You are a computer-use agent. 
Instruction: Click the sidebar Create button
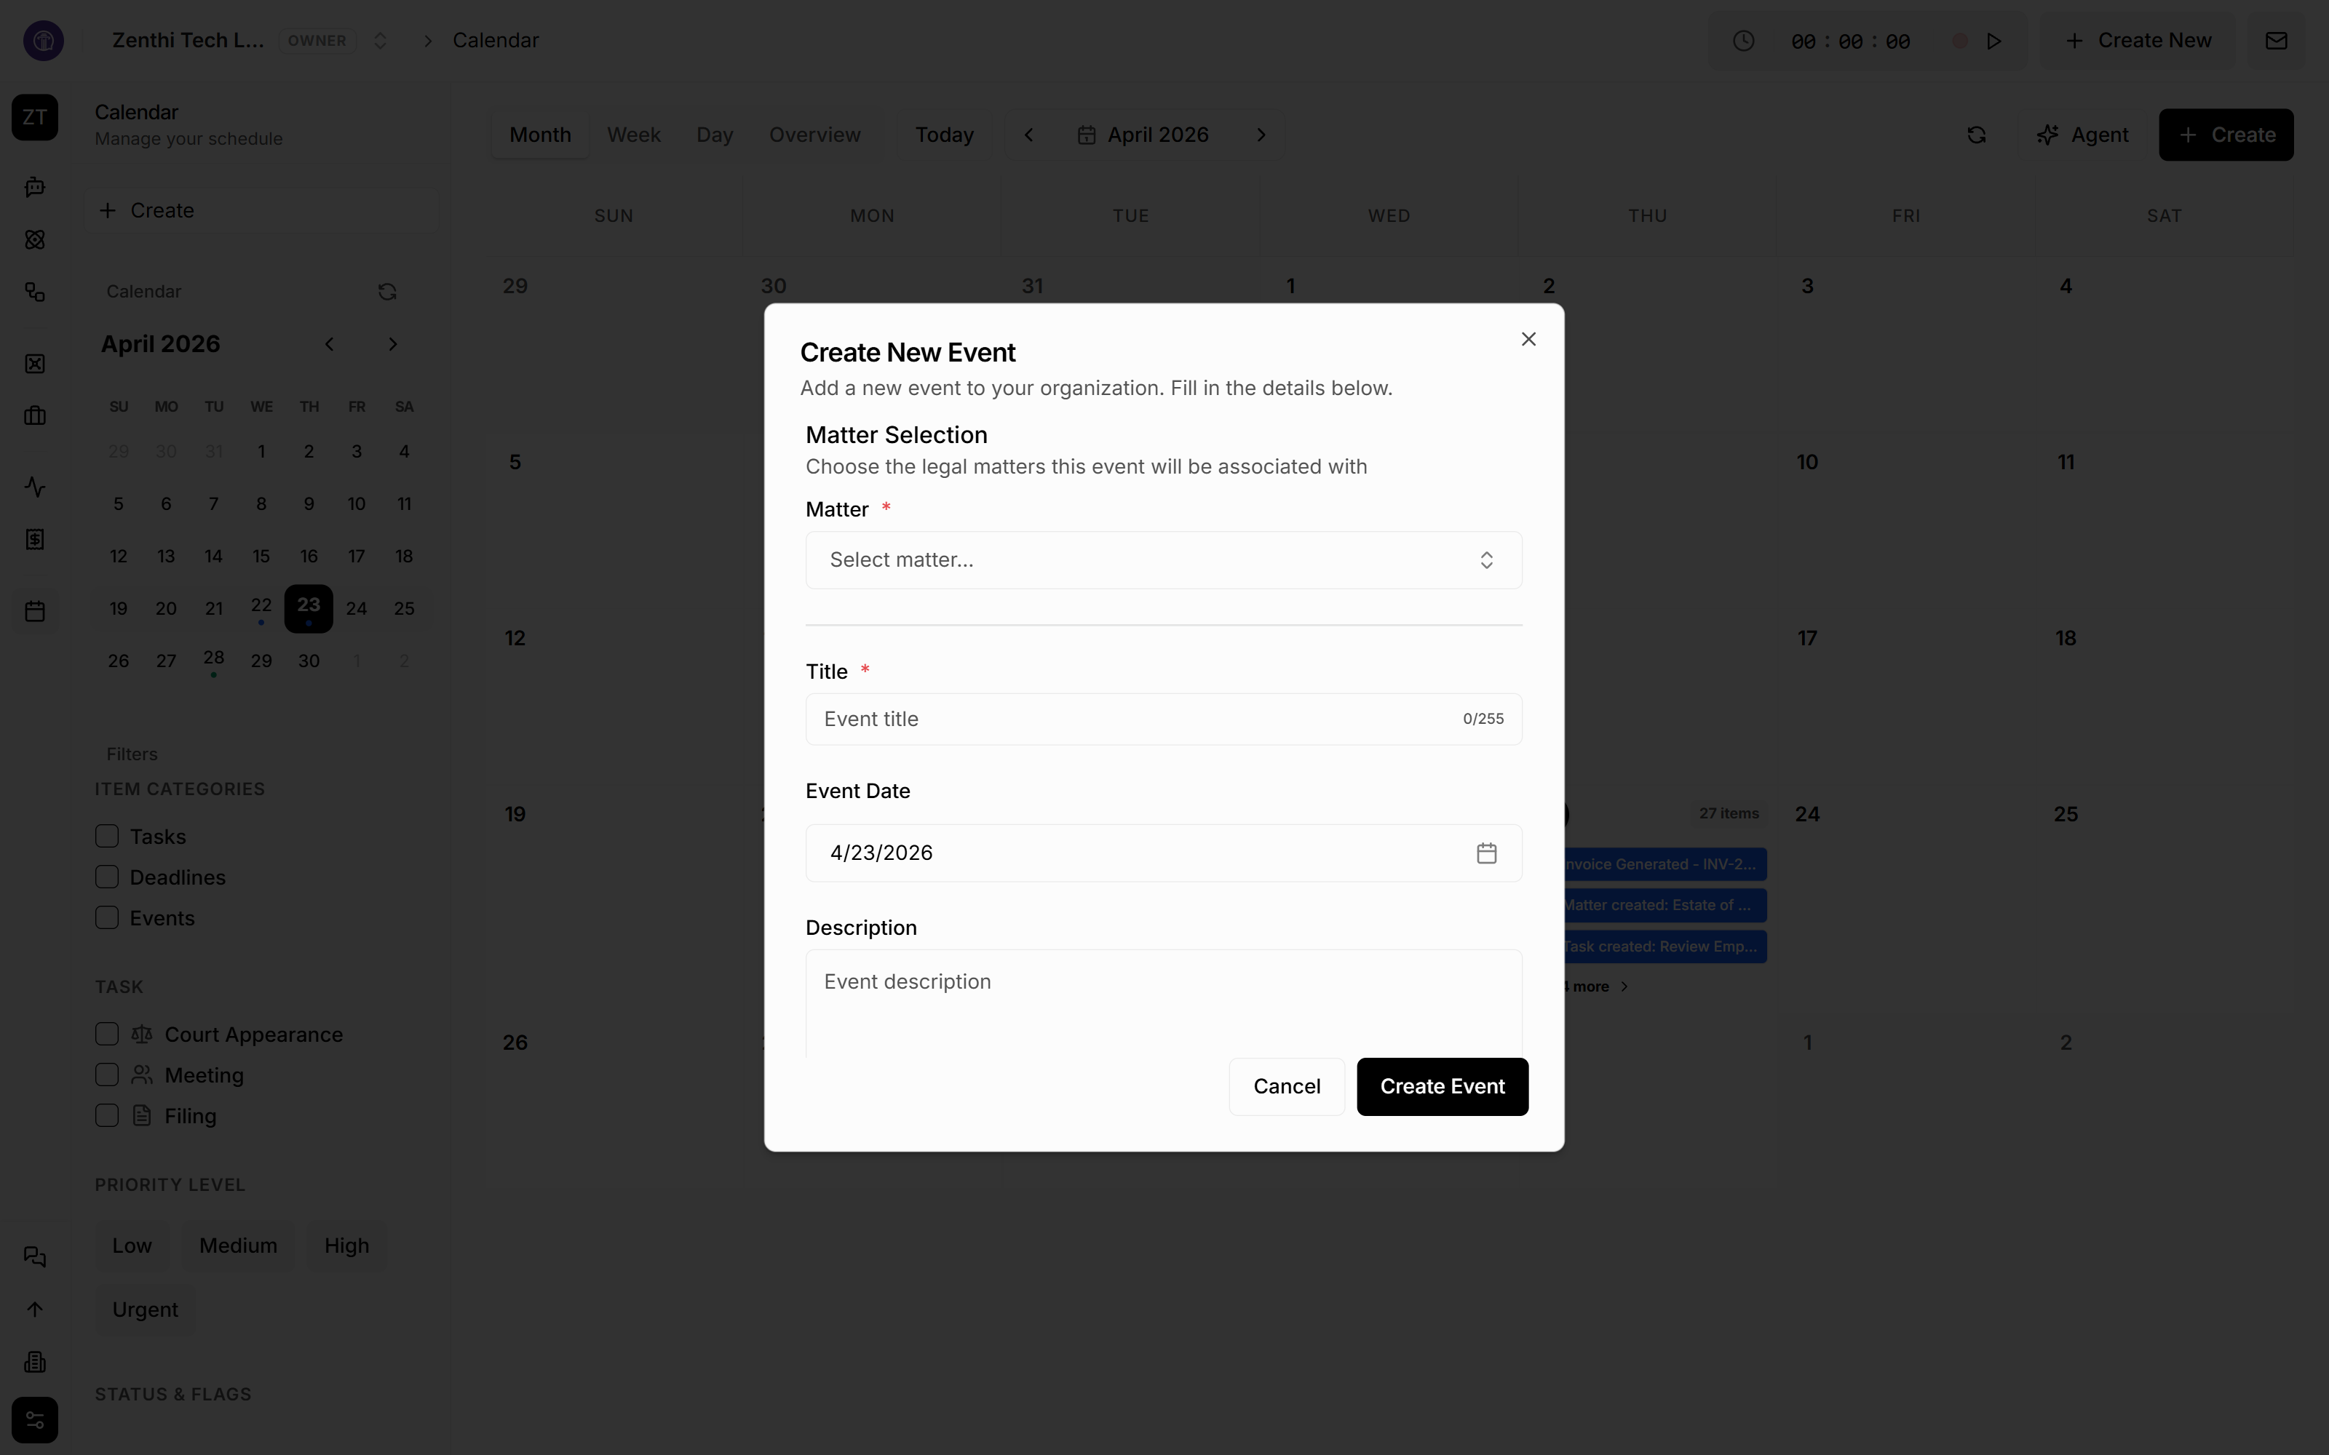click(x=262, y=211)
